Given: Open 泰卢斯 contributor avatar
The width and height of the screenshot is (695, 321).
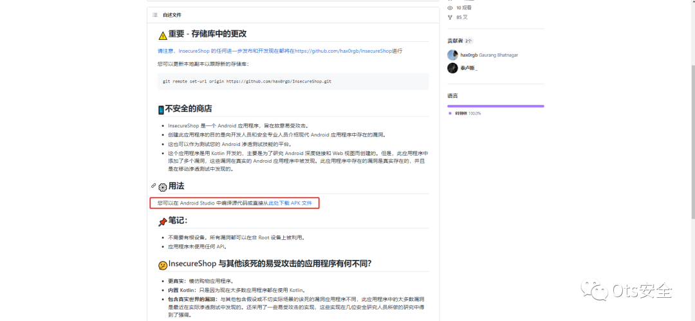Looking at the screenshot, I should pos(452,68).
